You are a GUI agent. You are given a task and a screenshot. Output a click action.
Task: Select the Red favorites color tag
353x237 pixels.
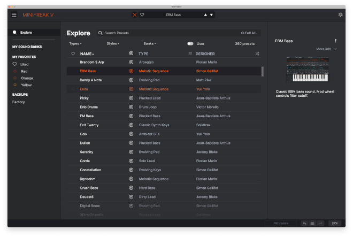[x=24, y=71]
